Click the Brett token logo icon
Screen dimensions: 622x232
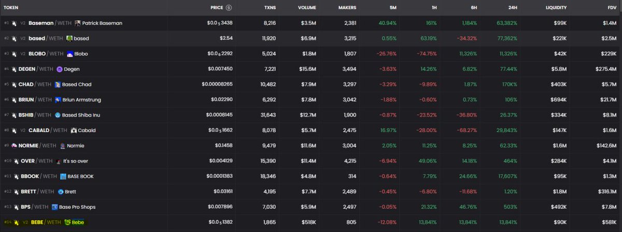61,192
